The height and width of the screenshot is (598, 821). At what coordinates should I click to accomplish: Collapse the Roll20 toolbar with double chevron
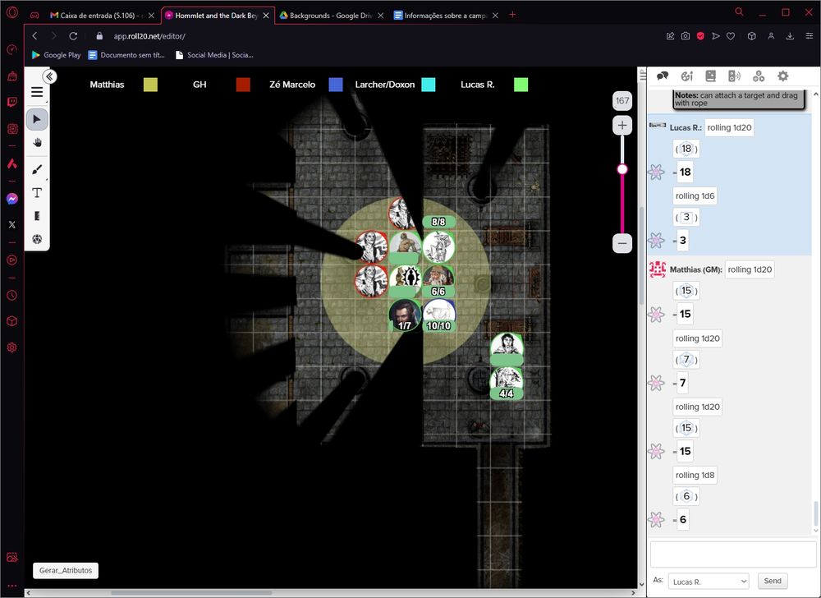point(49,77)
